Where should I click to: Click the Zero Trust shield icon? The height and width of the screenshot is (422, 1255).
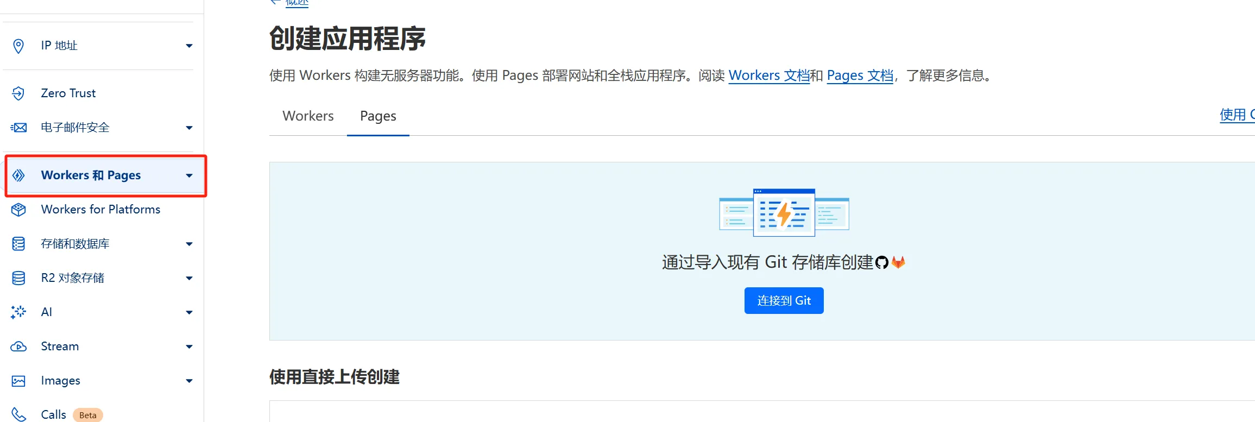pyautogui.click(x=18, y=93)
